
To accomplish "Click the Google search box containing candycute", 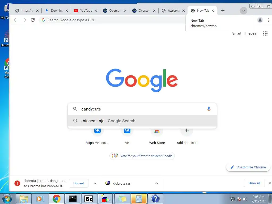I will (142, 109).
